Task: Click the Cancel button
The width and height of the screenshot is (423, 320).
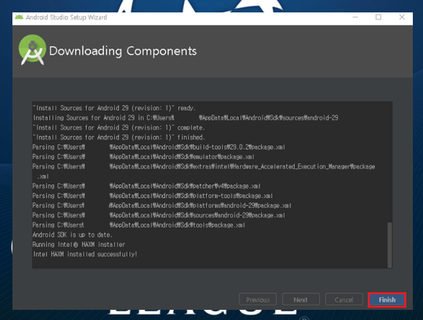Action: click(x=344, y=300)
